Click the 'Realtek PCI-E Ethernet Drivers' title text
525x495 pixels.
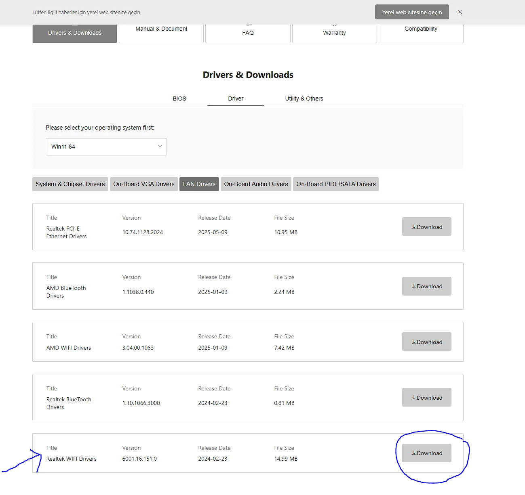pyautogui.click(x=67, y=233)
